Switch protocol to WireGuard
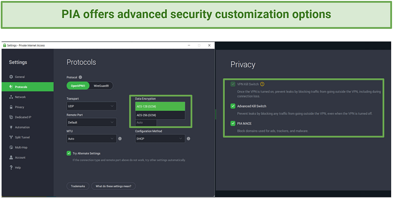 point(101,86)
